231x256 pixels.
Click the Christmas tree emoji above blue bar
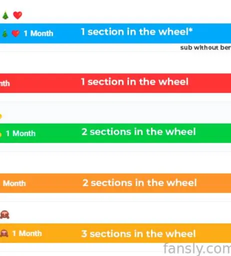pos(5,15)
